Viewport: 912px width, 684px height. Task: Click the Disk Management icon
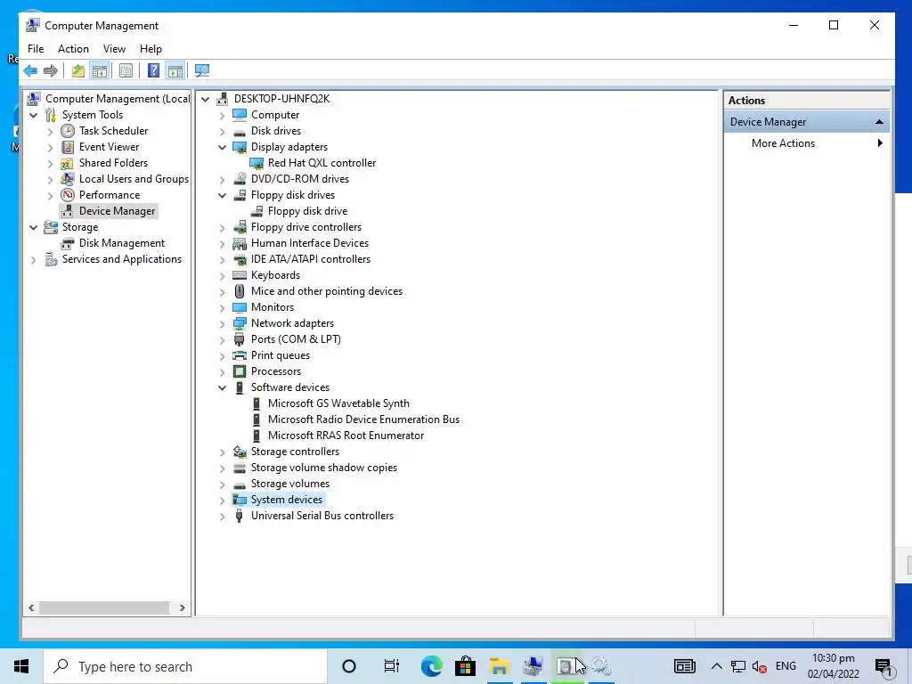click(x=68, y=243)
